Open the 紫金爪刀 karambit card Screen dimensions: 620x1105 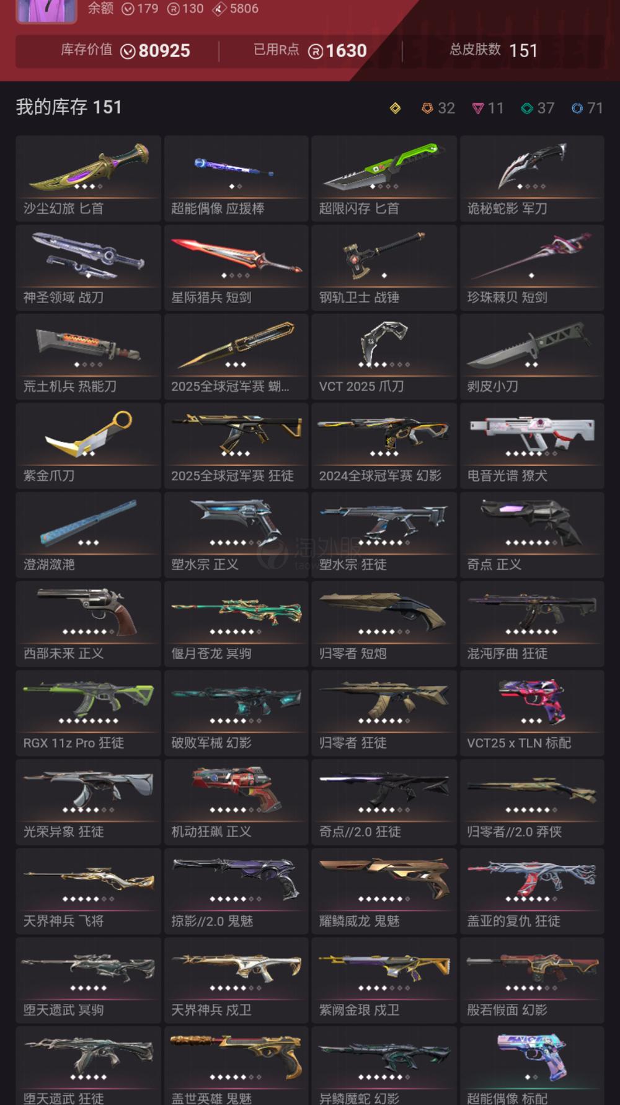pos(88,446)
